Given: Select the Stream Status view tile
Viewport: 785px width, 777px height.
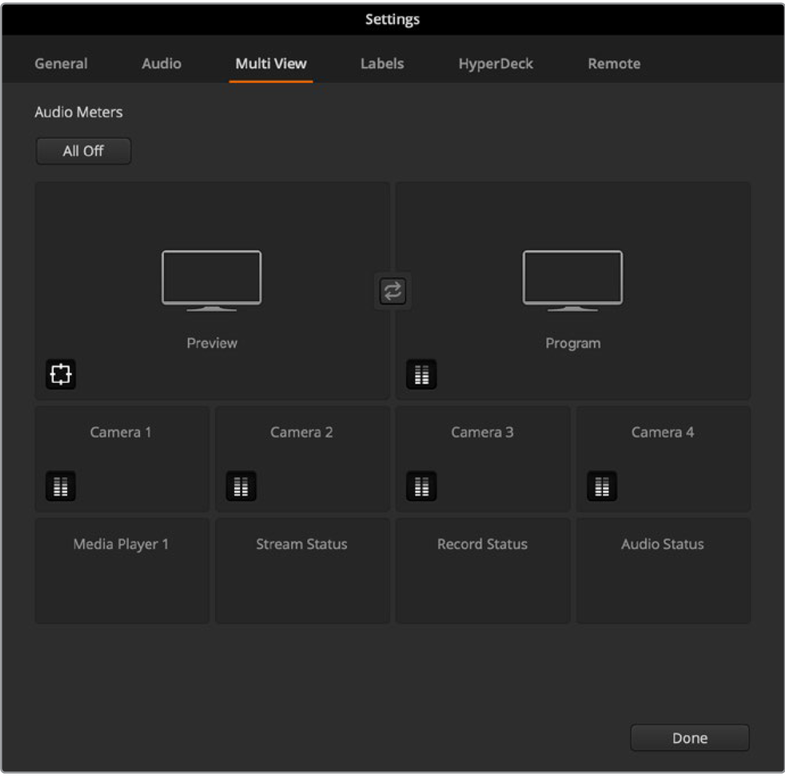Looking at the screenshot, I should pyautogui.click(x=302, y=571).
